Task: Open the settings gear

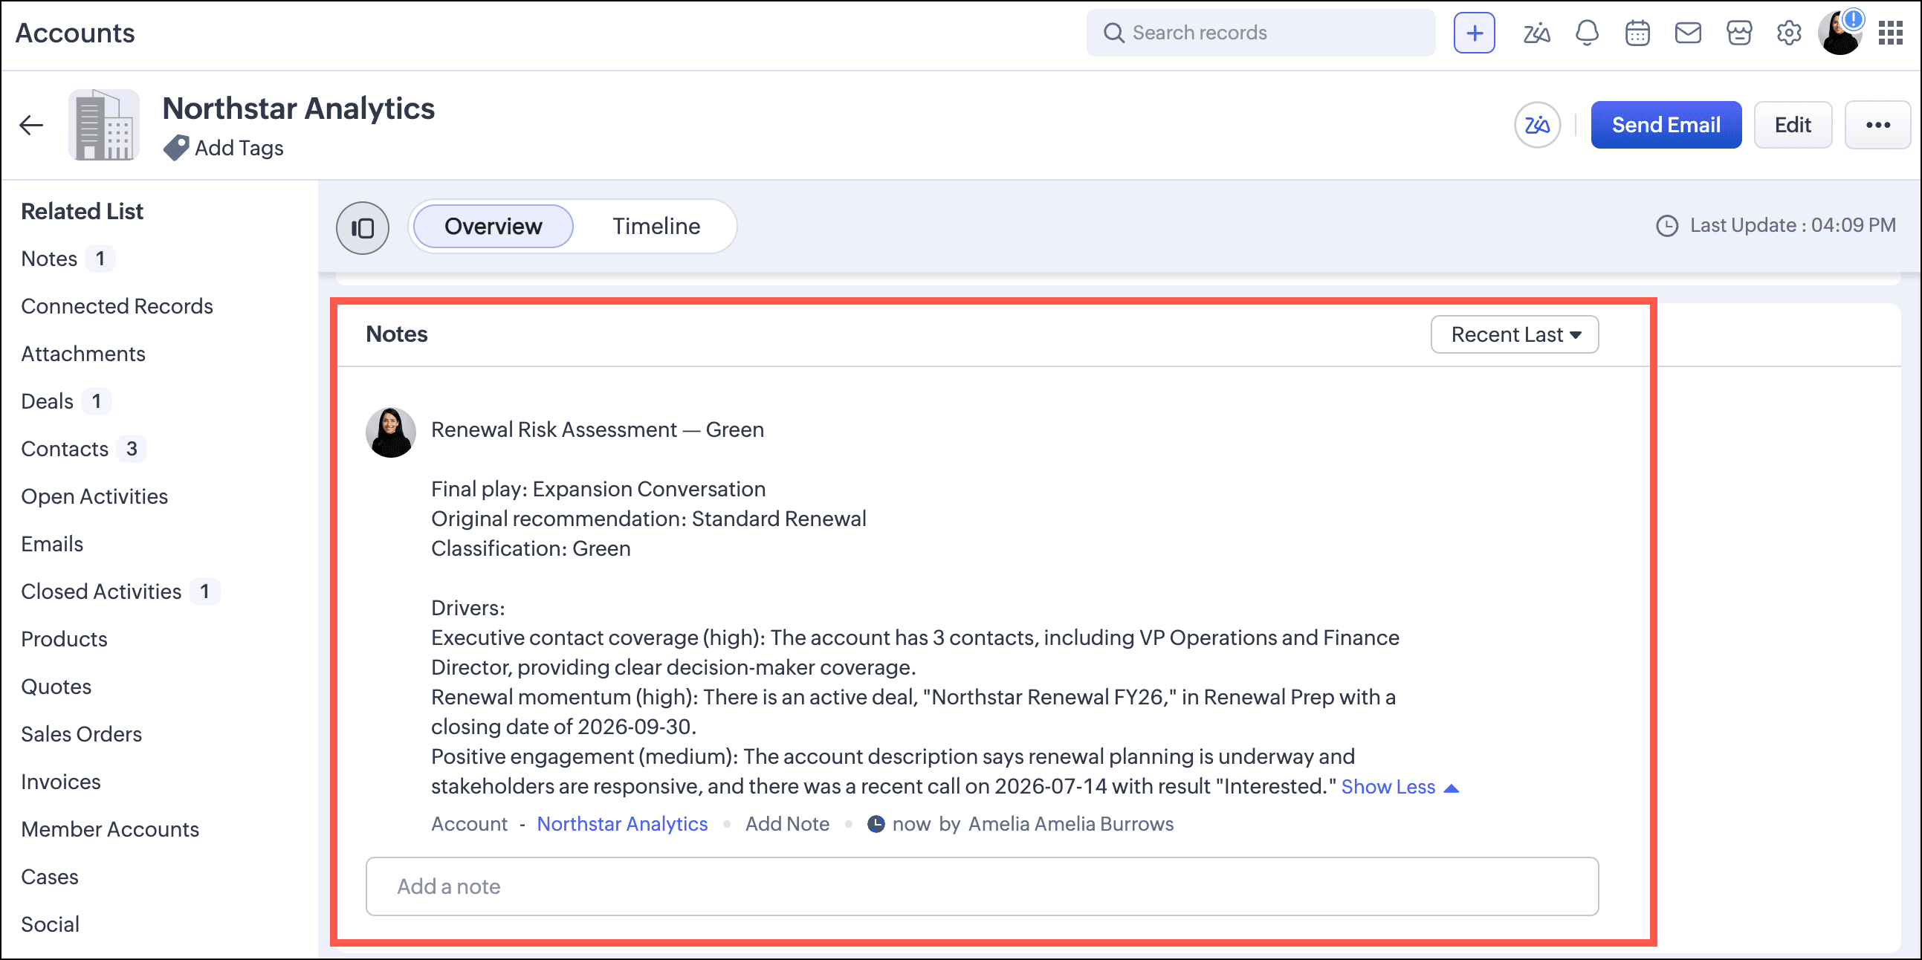Action: 1789,33
